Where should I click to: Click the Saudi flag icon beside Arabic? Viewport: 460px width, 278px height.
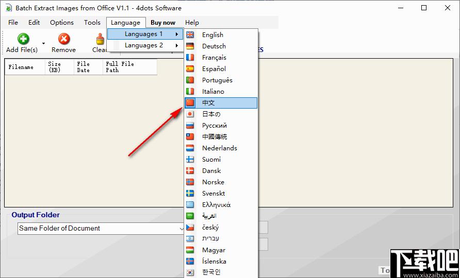190,216
